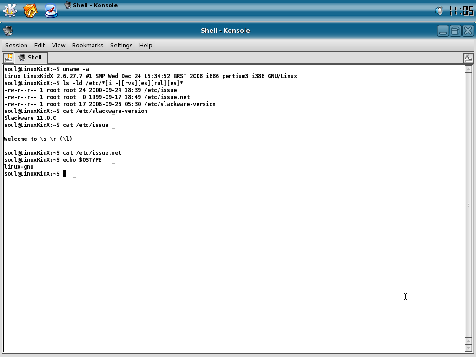
Task: Click the 'GNU/Linux' text in uname output
Action: [282, 76]
